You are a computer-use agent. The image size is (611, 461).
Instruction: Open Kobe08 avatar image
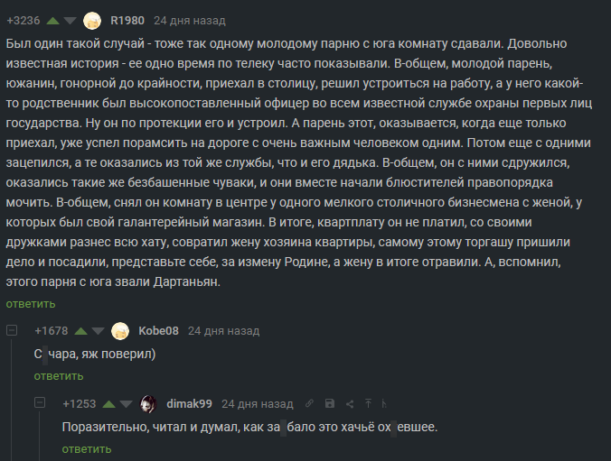pos(120,331)
